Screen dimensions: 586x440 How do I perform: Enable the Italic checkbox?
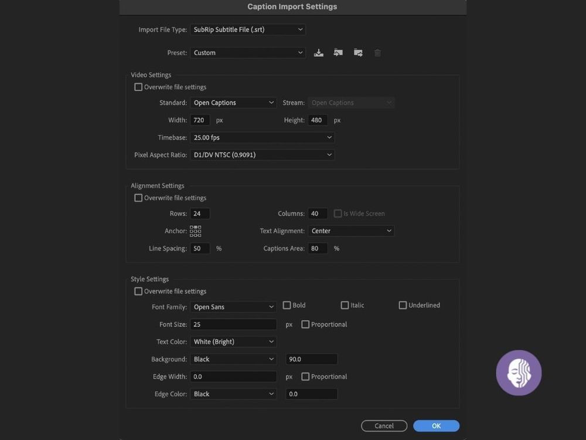pyautogui.click(x=345, y=305)
